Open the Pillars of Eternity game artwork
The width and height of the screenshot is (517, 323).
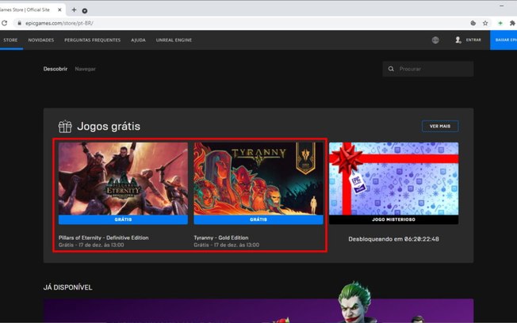(123, 178)
